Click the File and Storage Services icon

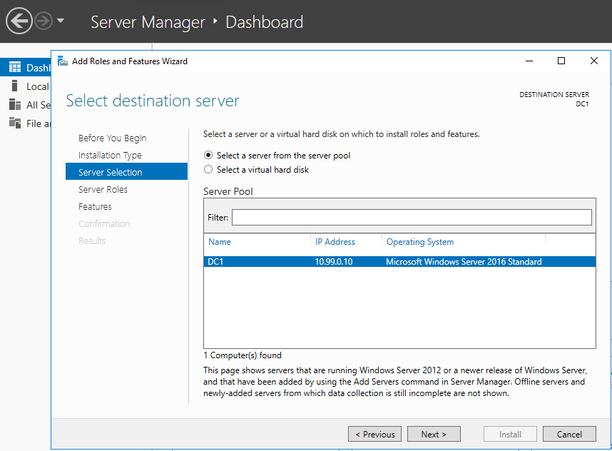(x=14, y=123)
